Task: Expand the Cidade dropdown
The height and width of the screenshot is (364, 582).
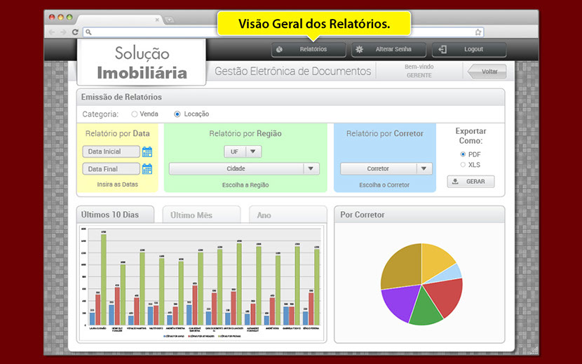Action: (311, 169)
